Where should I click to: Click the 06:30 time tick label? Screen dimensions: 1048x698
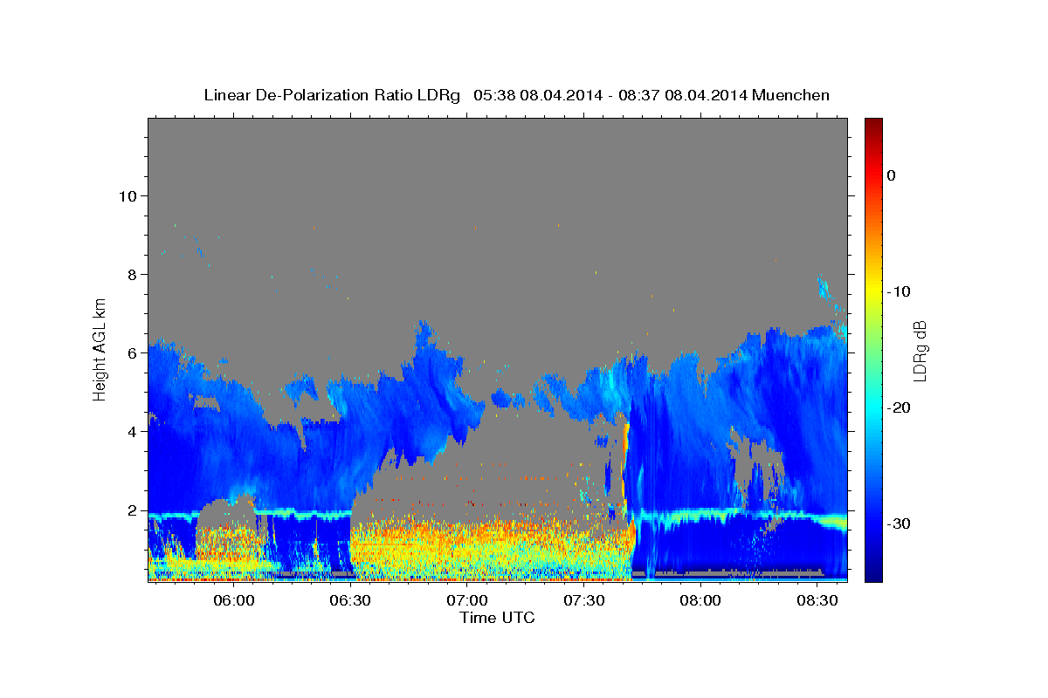350,601
